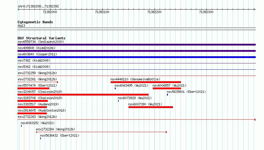Click the nsv6559734 (Sedlazeck2020) variant label
This screenshot has width=264, height=150.
coord(41,42)
